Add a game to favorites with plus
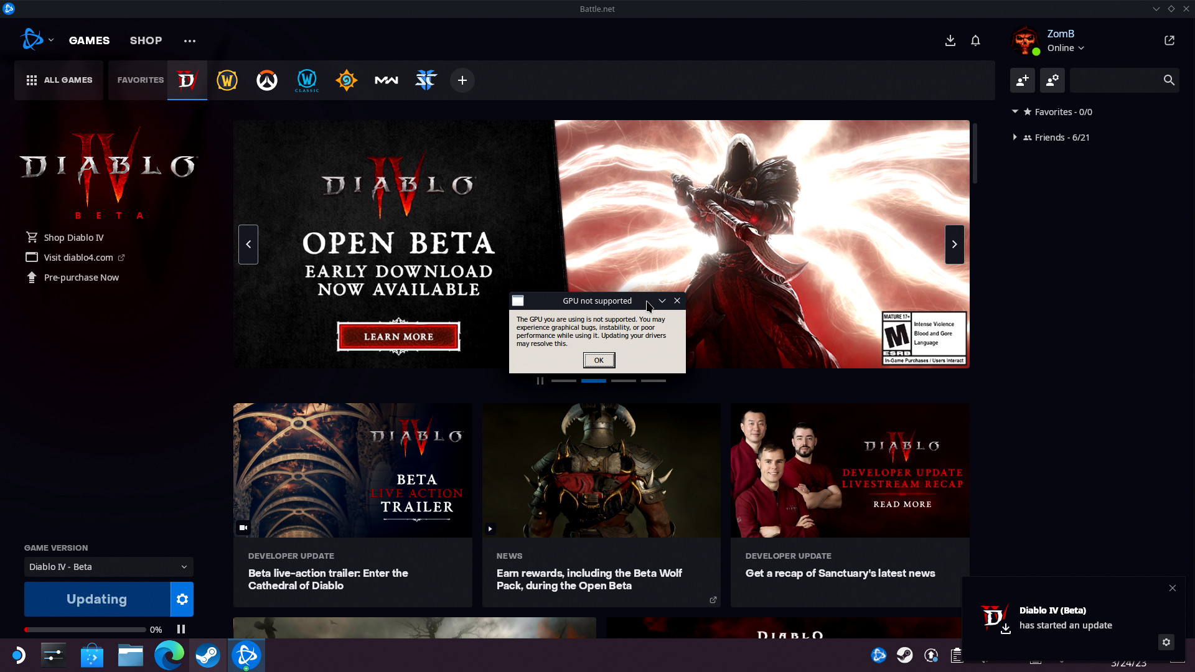Image resolution: width=1195 pixels, height=672 pixels. 462,80
